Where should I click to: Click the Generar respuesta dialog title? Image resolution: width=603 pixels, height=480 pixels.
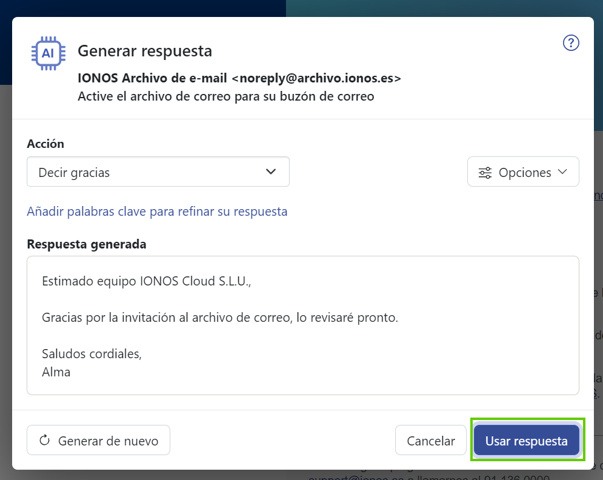click(x=145, y=51)
